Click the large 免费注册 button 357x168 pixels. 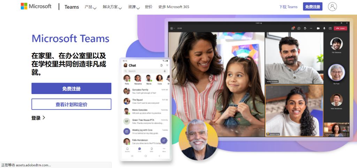click(x=71, y=89)
